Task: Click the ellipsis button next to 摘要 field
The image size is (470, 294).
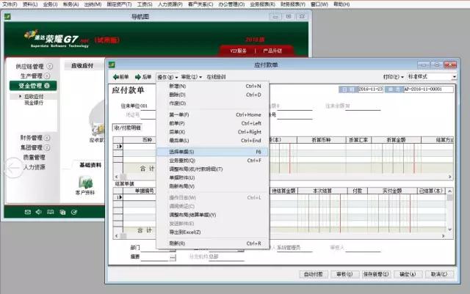Action: pyautogui.click(x=173, y=257)
